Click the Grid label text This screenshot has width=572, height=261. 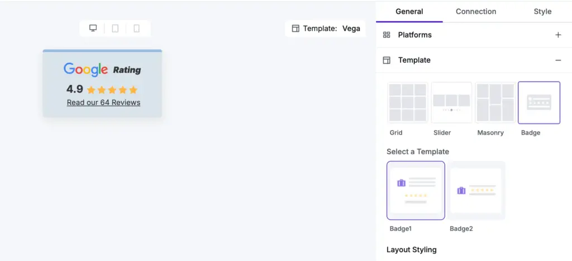[x=396, y=133]
